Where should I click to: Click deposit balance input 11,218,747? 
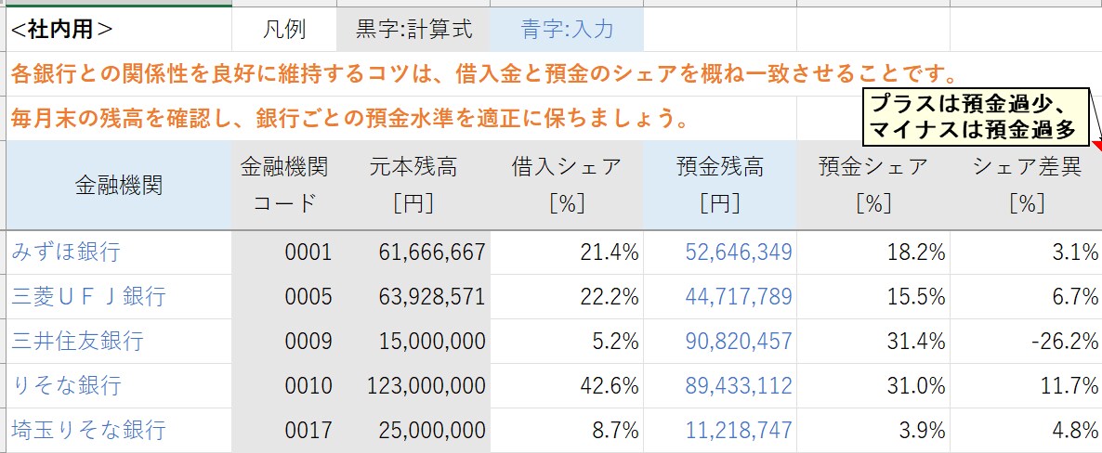(x=720, y=430)
